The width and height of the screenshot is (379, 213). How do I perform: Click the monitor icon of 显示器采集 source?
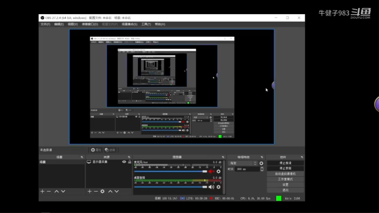(89, 162)
